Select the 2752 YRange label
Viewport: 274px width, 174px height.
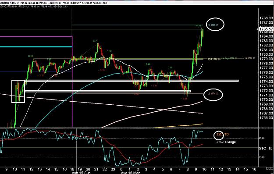click(x=226, y=142)
